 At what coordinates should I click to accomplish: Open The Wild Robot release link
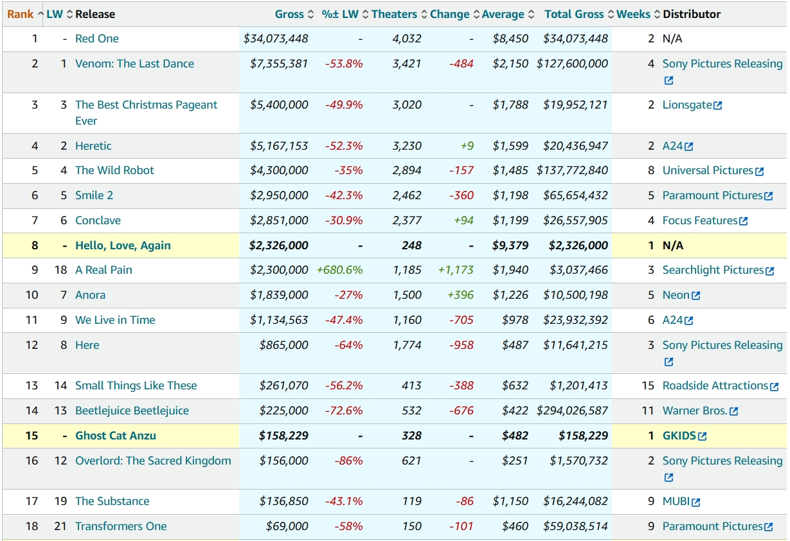tap(114, 170)
